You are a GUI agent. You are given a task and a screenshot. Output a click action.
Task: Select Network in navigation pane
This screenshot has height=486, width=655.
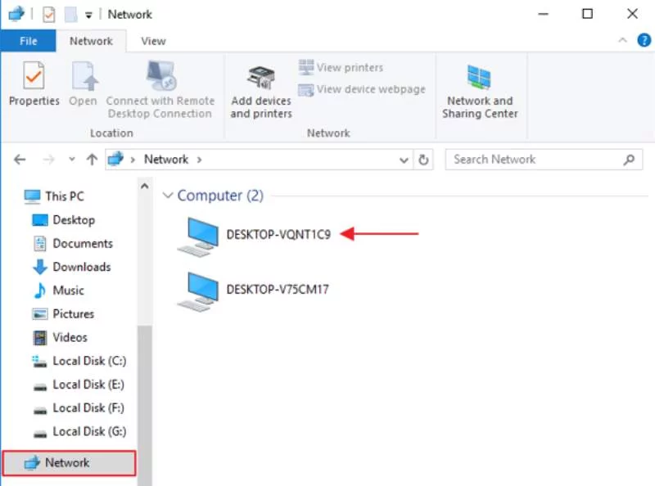coord(70,462)
